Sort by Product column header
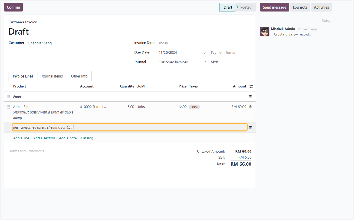Image resolution: width=354 pixels, height=220 pixels. (x=19, y=86)
